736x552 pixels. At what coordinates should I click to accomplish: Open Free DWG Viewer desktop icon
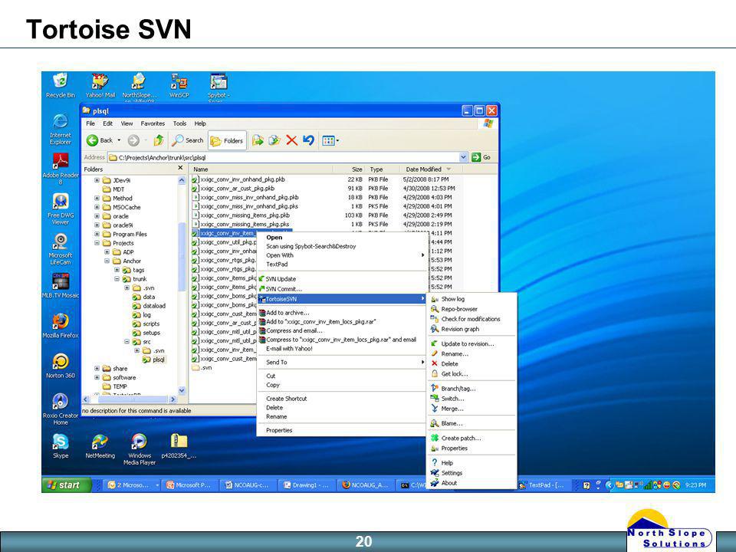[x=61, y=209]
